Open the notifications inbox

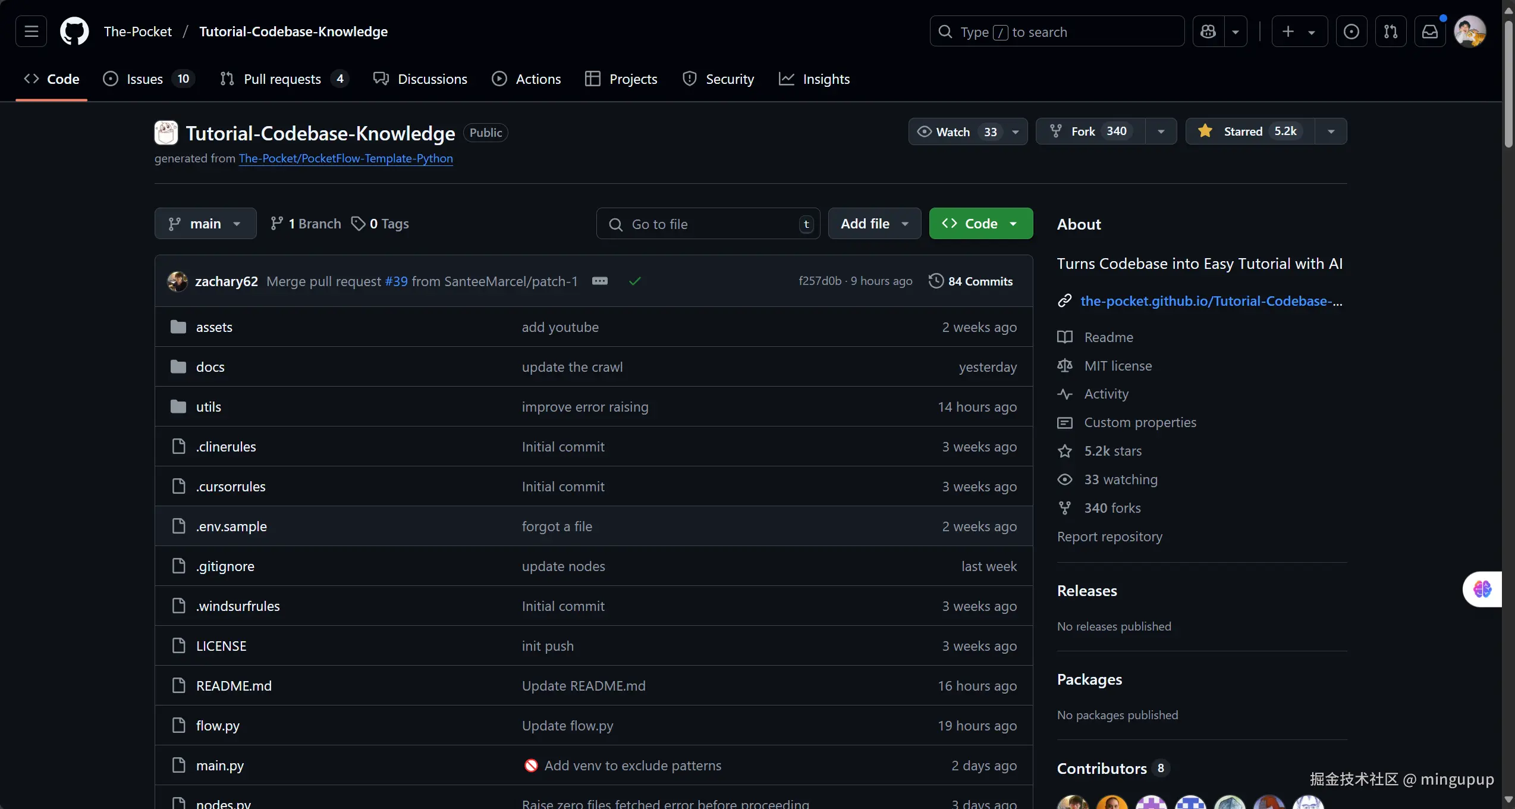pyautogui.click(x=1430, y=31)
